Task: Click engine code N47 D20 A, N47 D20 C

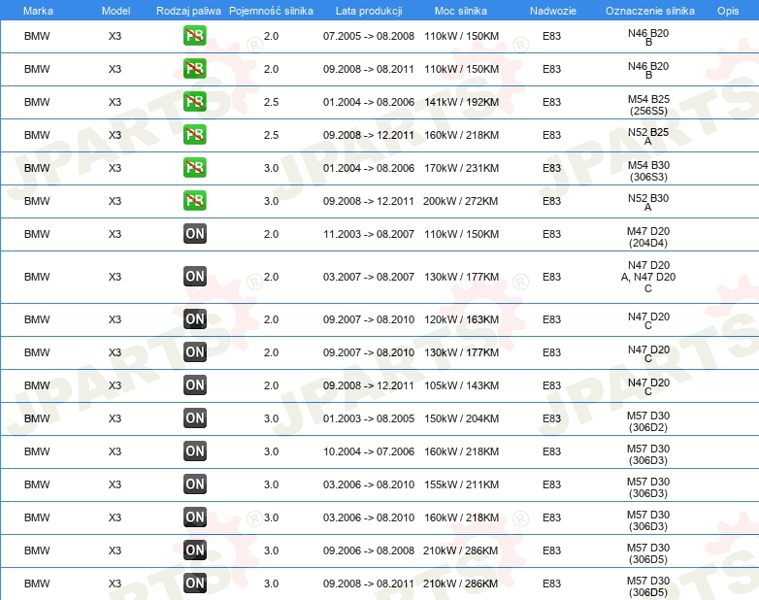Action: tap(648, 277)
